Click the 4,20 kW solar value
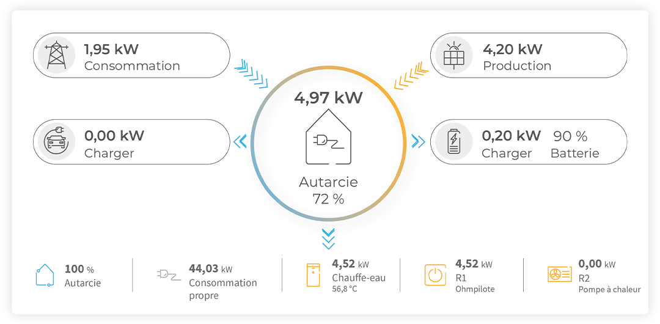The height and width of the screenshot is (324, 660). (x=512, y=50)
